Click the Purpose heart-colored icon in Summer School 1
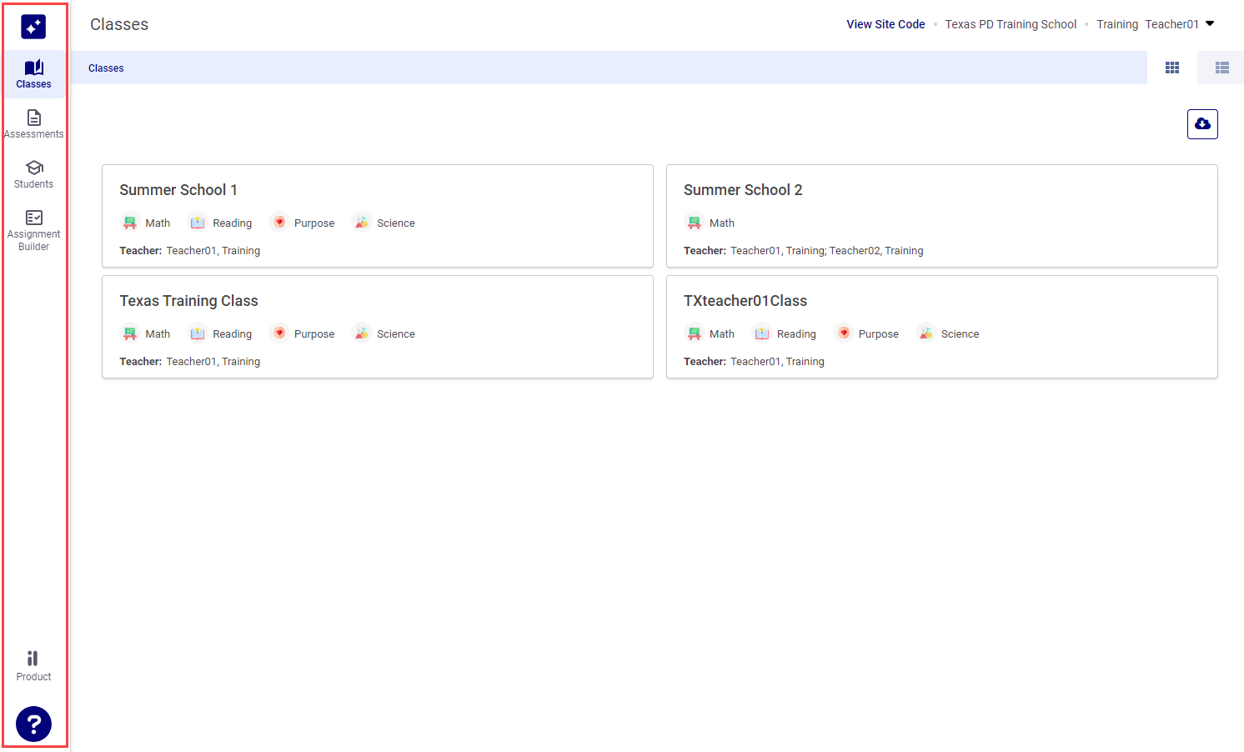1244x752 pixels. [x=279, y=222]
